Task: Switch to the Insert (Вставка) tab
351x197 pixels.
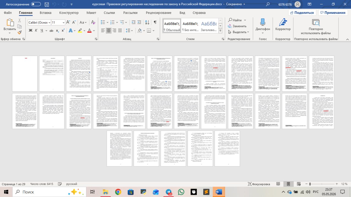Action: [46, 13]
